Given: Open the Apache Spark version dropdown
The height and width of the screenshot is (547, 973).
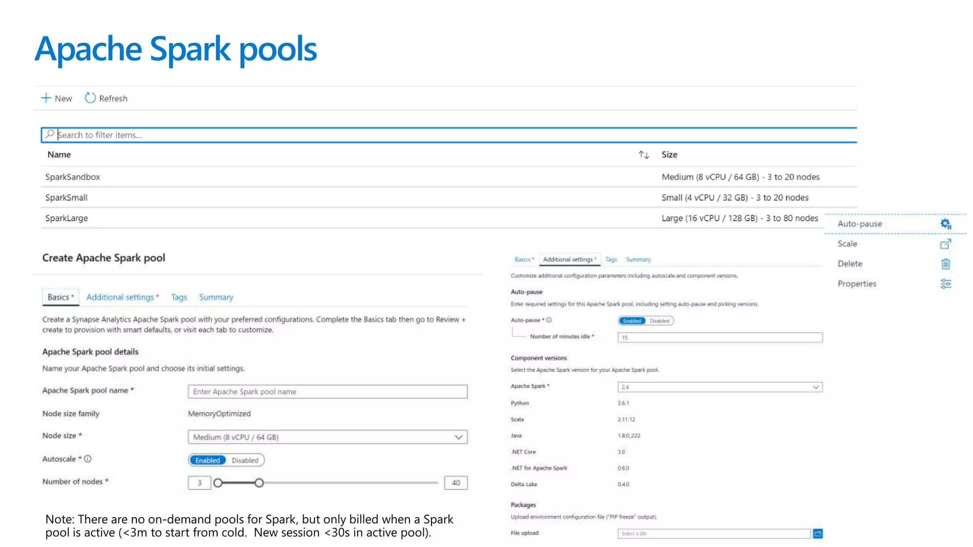Looking at the screenshot, I should coord(720,387).
